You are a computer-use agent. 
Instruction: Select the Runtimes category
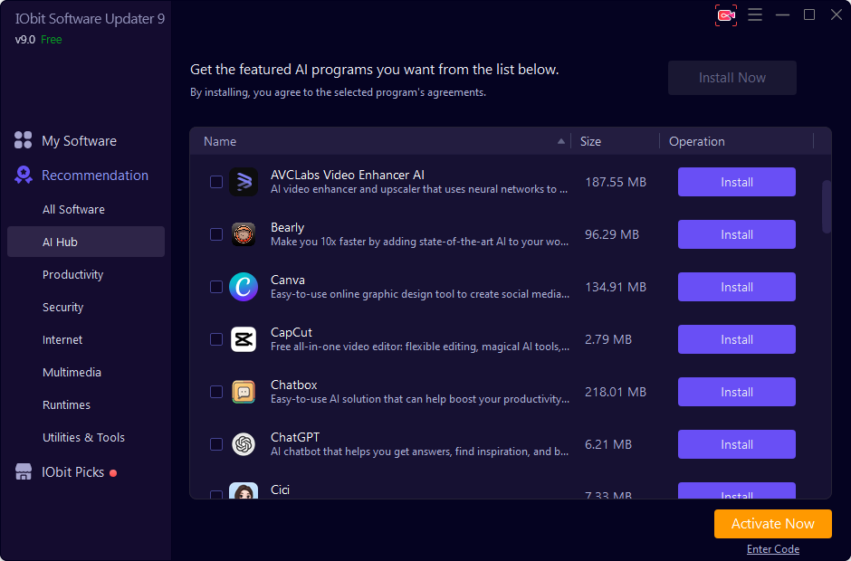(66, 404)
